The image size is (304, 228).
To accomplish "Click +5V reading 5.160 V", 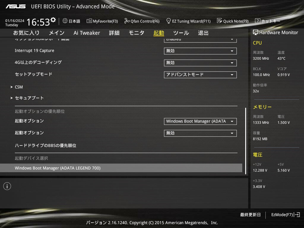I will 284,170.
